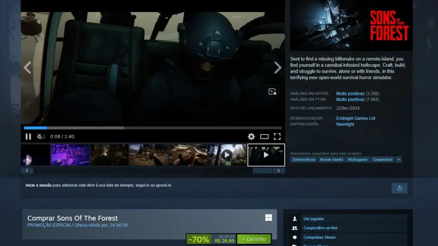438x246 pixels.
Task: Select the first screenshot thumbnail
Action: (34, 155)
